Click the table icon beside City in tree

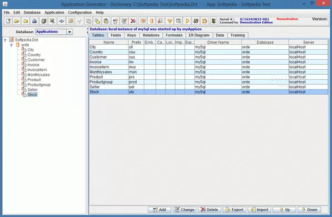tap(24, 50)
